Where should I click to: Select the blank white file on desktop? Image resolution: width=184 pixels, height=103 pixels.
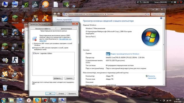pyautogui.click(x=55, y=5)
